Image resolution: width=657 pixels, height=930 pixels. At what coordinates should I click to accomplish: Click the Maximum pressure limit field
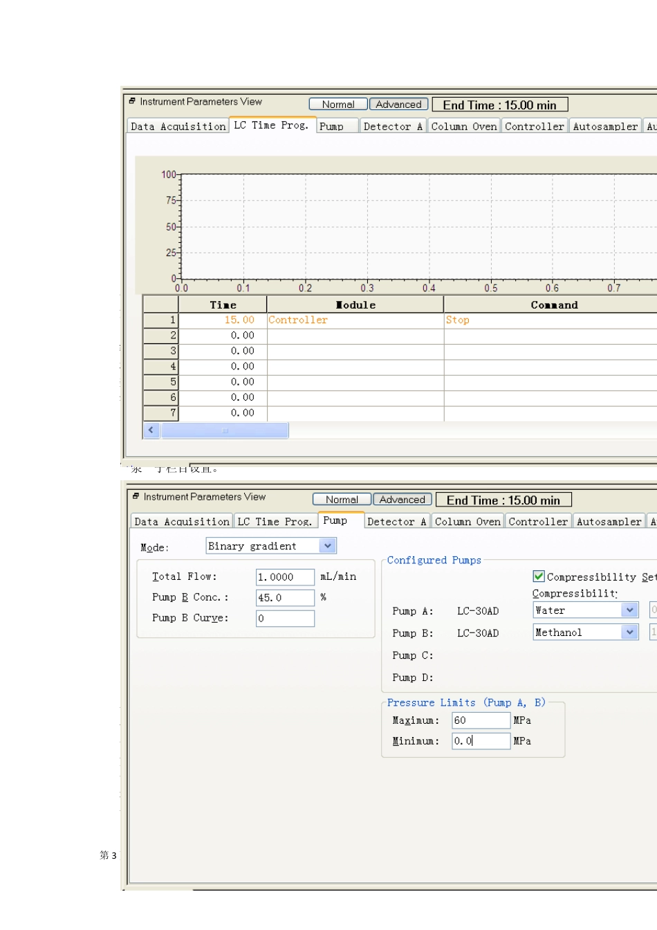(x=481, y=721)
